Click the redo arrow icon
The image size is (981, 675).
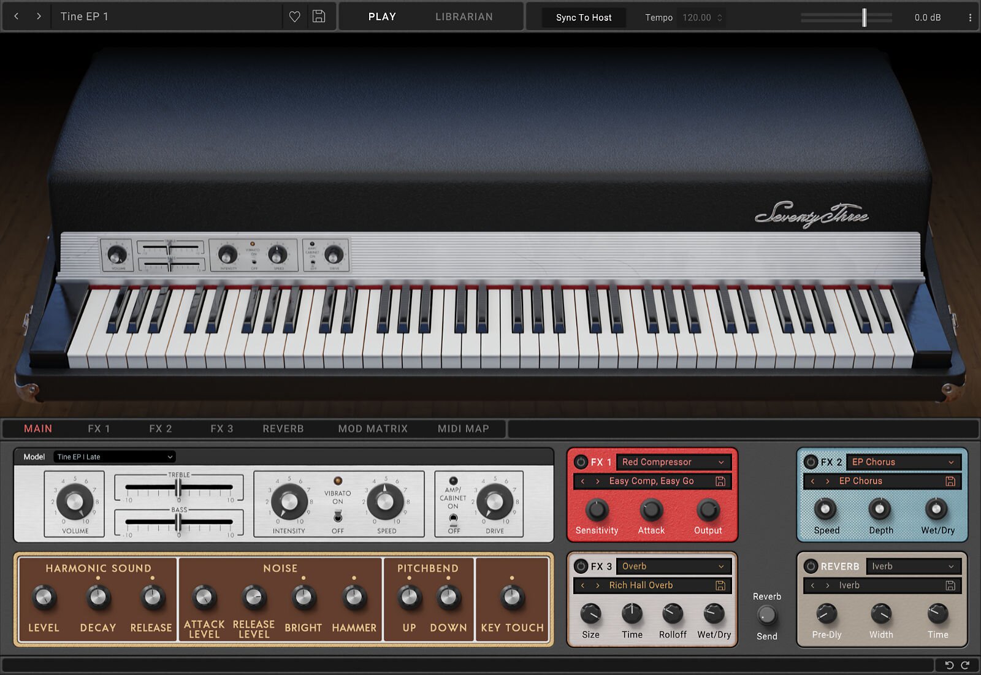coord(965,665)
